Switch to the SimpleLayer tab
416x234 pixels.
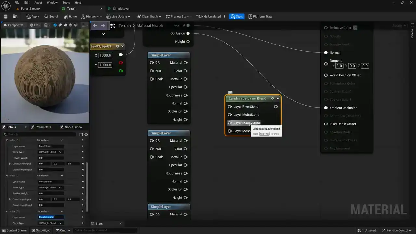click(121, 9)
